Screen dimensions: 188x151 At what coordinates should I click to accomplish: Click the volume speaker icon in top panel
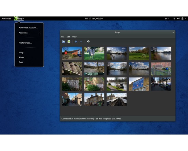tap(178, 19)
